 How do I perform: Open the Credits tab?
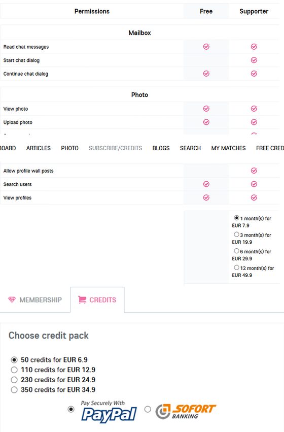click(97, 300)
